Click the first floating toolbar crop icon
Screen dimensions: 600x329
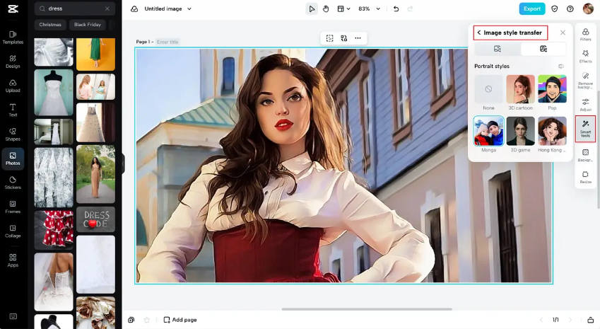click(x=329, y=38)
